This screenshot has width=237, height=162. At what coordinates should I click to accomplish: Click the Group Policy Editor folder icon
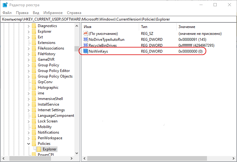(34, 71)
